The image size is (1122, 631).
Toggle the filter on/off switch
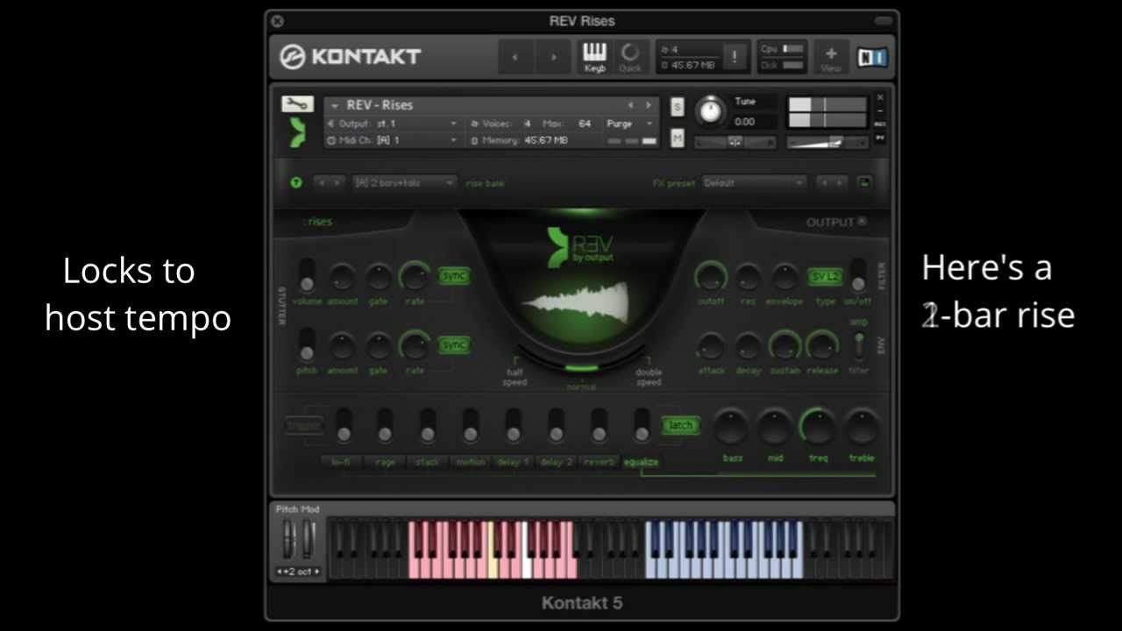(x=858, y=275)
